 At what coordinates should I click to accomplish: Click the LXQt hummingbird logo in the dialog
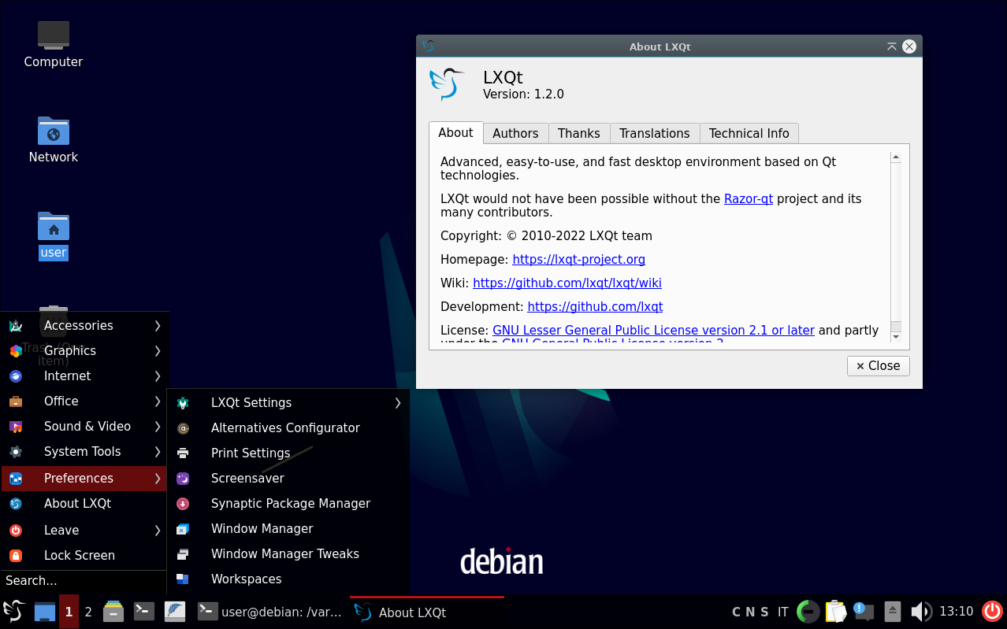tap(447, 84)
